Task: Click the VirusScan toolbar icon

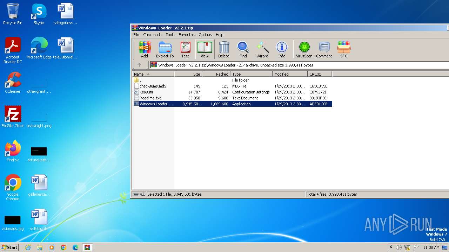Action: coord(304,49)
